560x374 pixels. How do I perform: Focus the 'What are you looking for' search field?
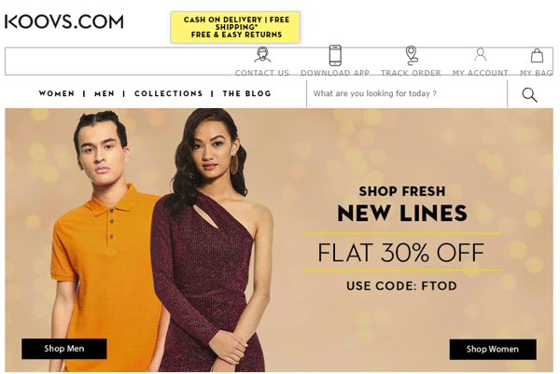(407, 93)
